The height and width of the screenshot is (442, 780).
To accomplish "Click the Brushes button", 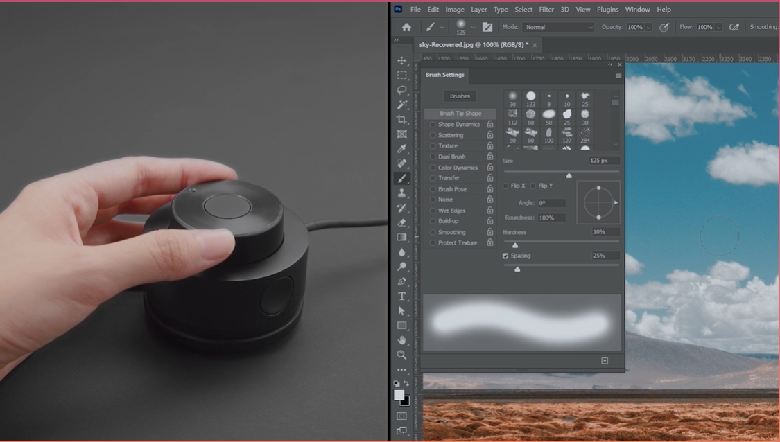I will tap(460, 96).
